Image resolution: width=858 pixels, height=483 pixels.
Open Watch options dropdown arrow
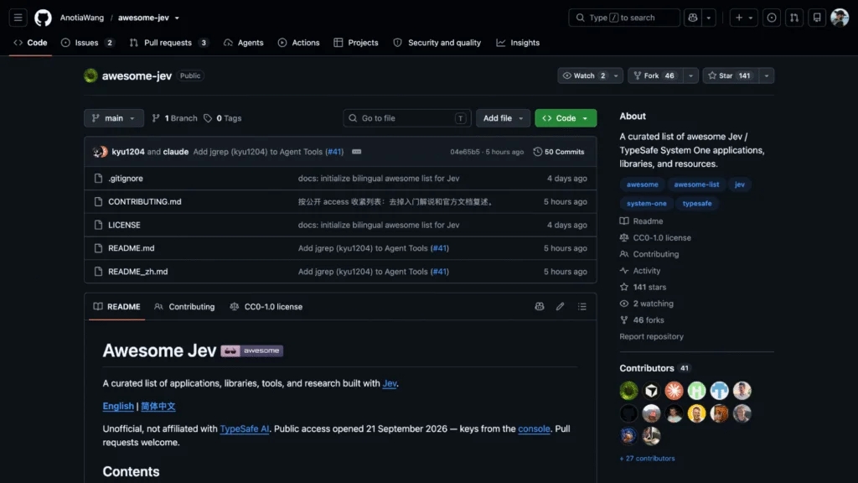[616, 75]
